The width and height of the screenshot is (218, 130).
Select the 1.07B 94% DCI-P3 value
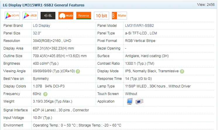point(49,86)
